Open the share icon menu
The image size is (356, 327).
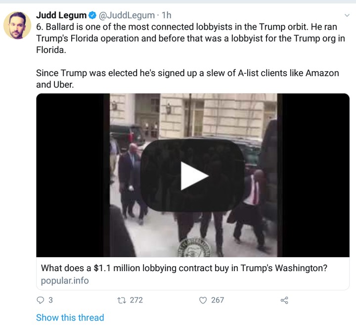(x=284, y=300)
